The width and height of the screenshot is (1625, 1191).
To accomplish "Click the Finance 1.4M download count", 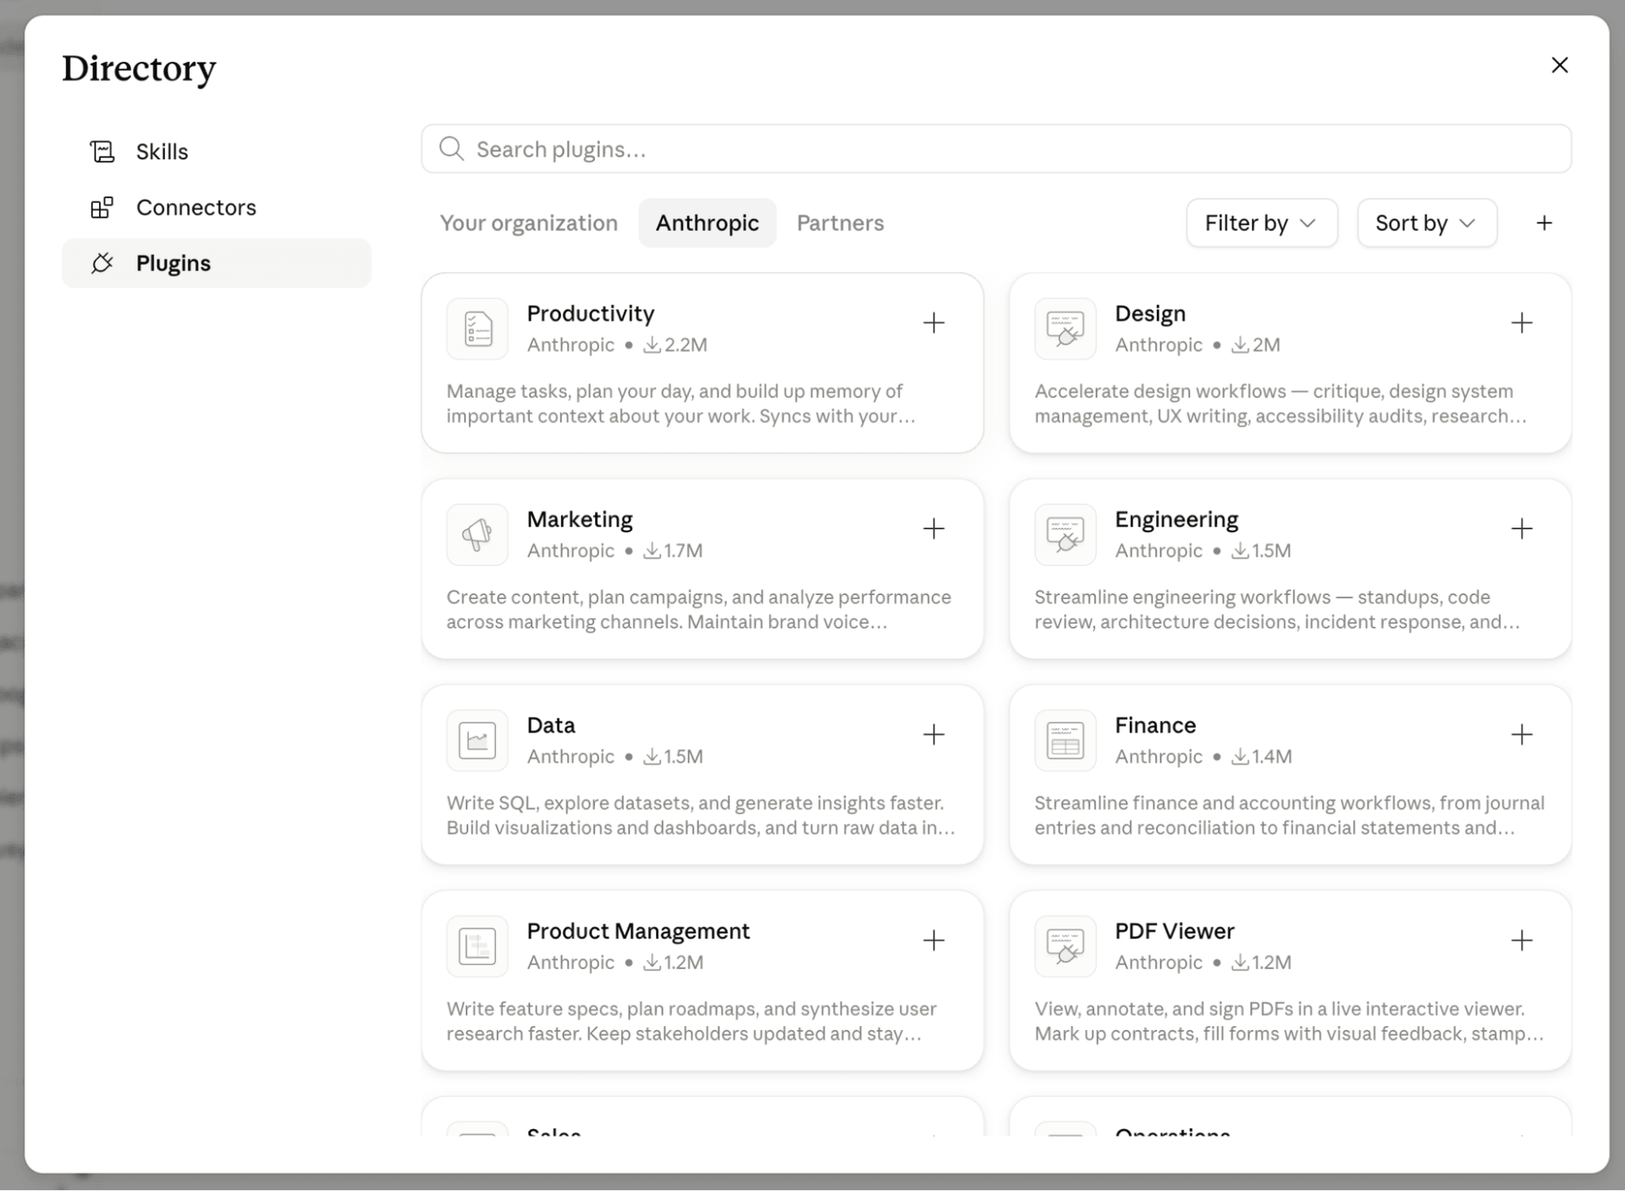I will 1262,756.
